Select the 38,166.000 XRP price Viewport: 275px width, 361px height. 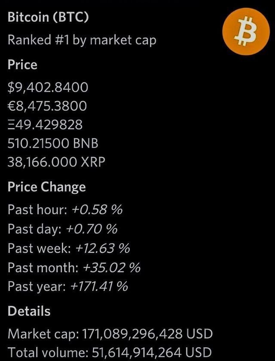pyautogui.click(x=56, y=162)
